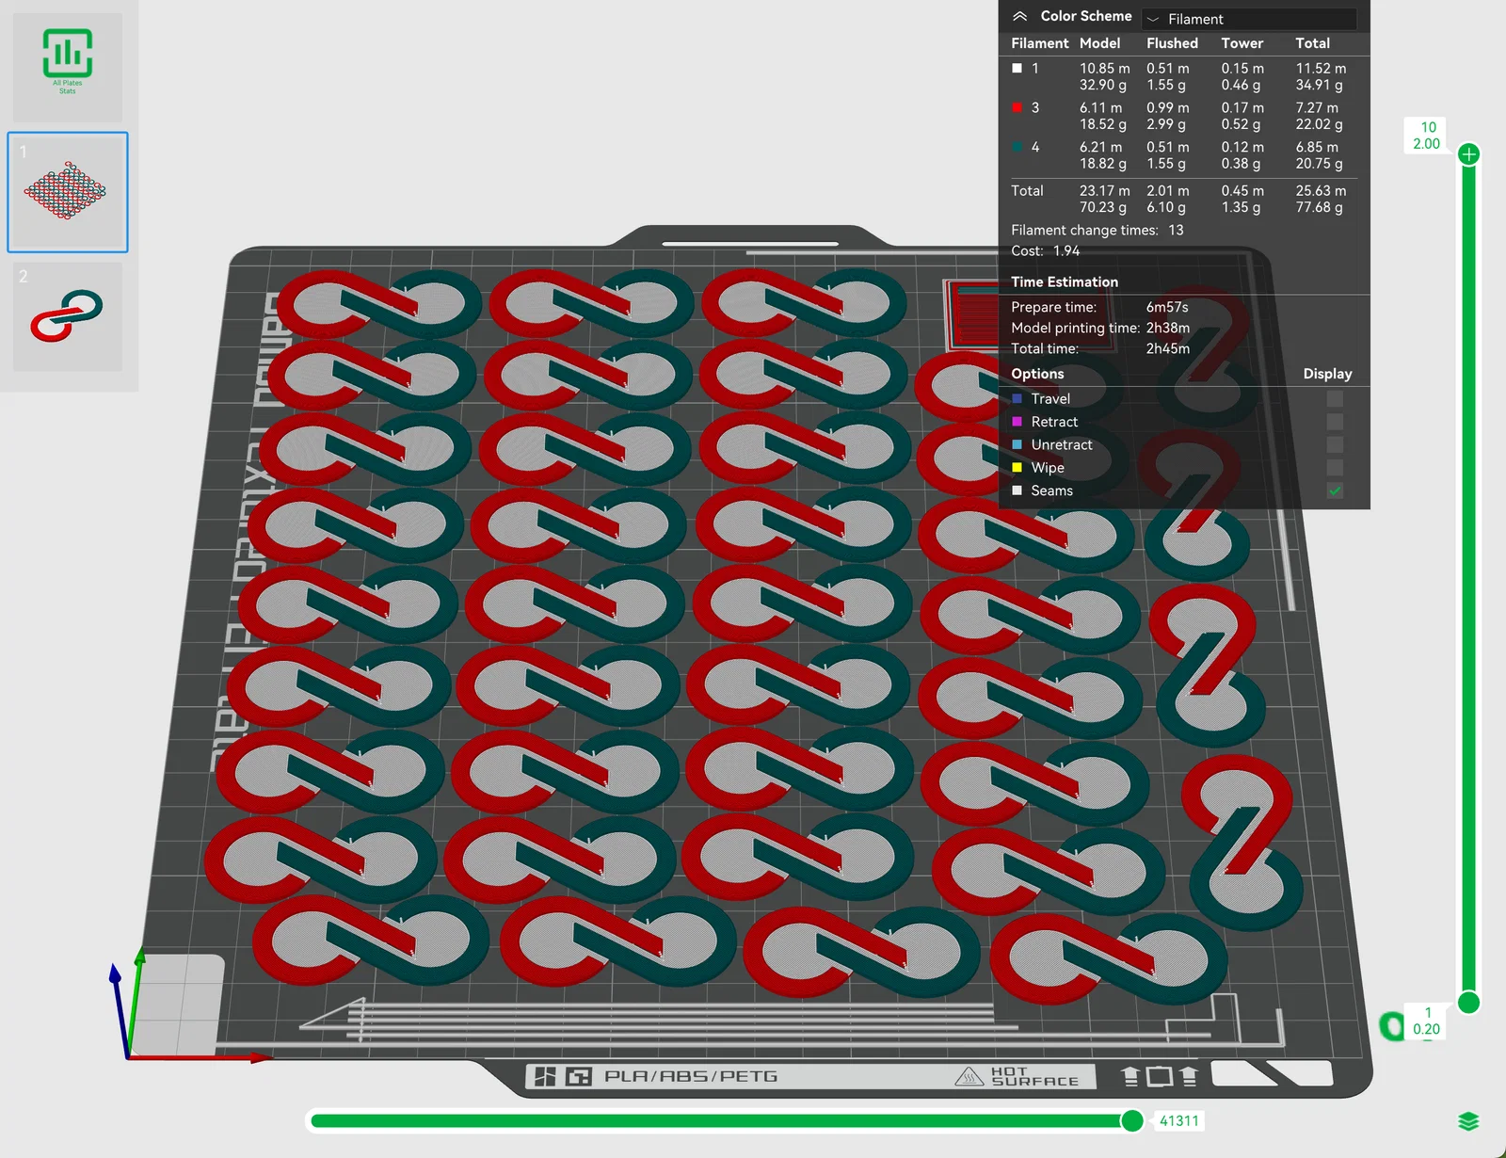This screenshot has height=1158, width=1506.
Task: Click the grand total weight 77.68 g
Action: pos(1319,207)
